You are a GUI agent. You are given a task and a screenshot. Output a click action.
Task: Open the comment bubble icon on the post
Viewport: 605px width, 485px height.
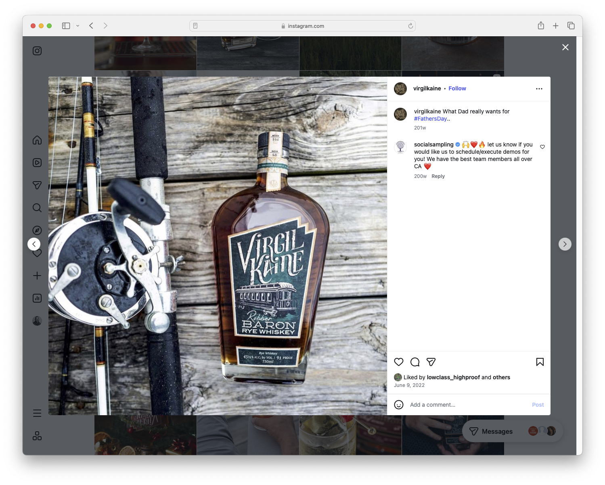tap(414, 362)
